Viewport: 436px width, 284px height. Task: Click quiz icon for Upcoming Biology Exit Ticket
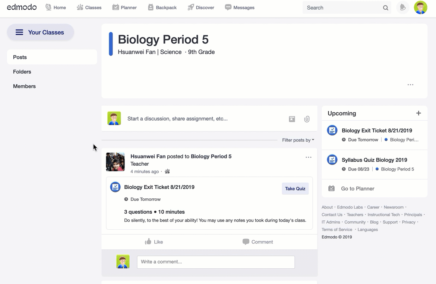332,130
